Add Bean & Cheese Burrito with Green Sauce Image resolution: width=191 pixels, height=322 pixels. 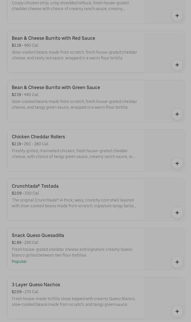pyautogui.click(x=177, y=114)
